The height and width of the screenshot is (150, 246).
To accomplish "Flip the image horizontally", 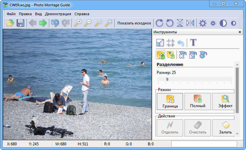I will (x=190, y=23).
